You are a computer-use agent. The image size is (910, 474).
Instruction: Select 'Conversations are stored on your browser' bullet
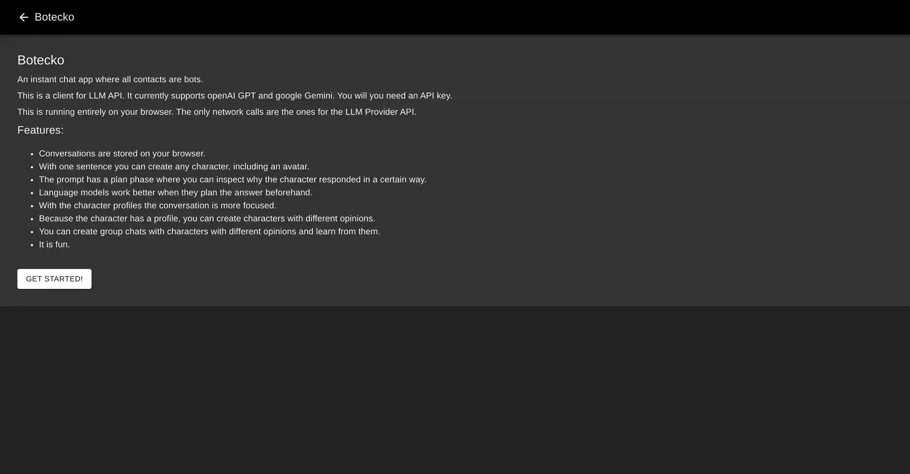click(122, 154)
